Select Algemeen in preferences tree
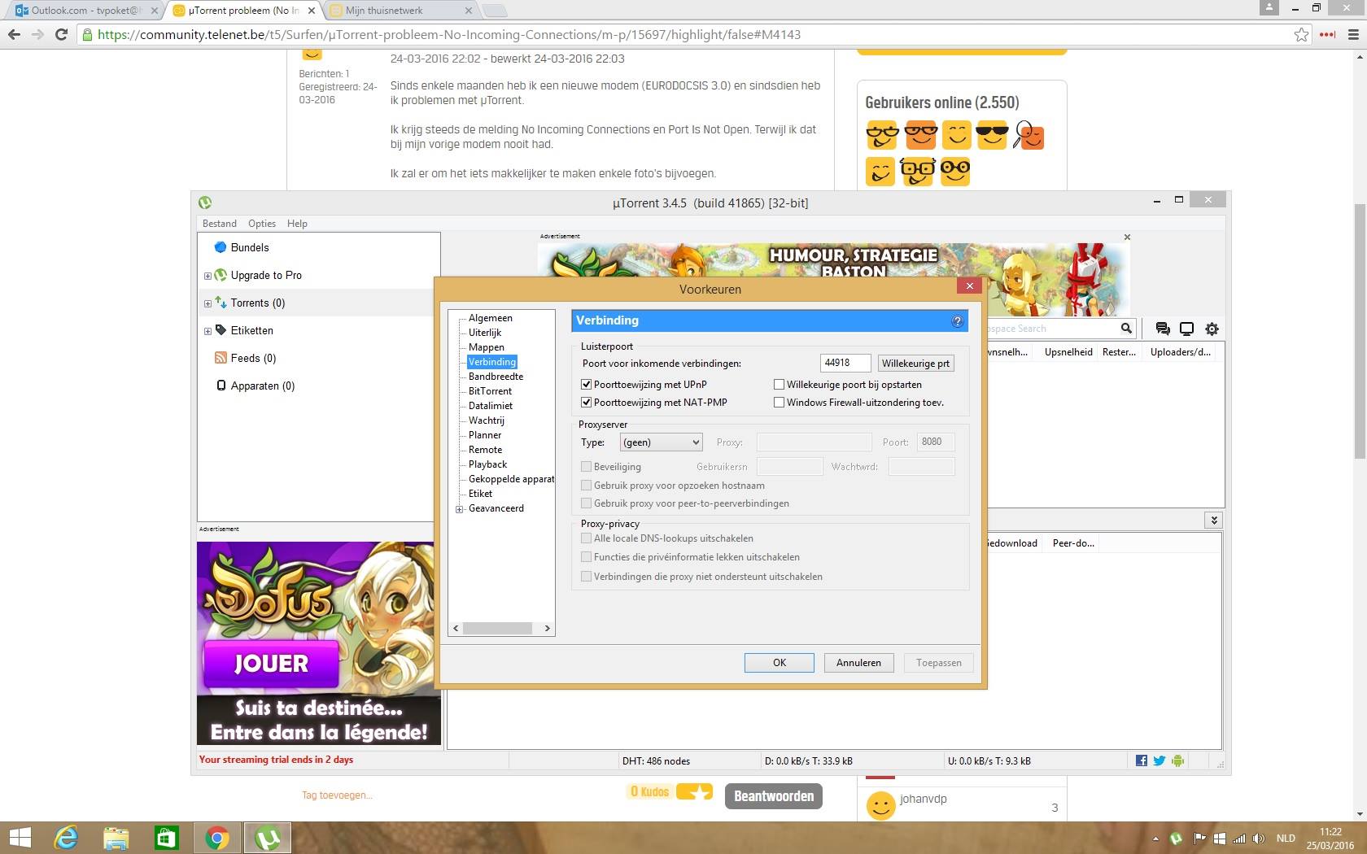The height and width of the screenshot is (854, 1367). click(490, 318)
